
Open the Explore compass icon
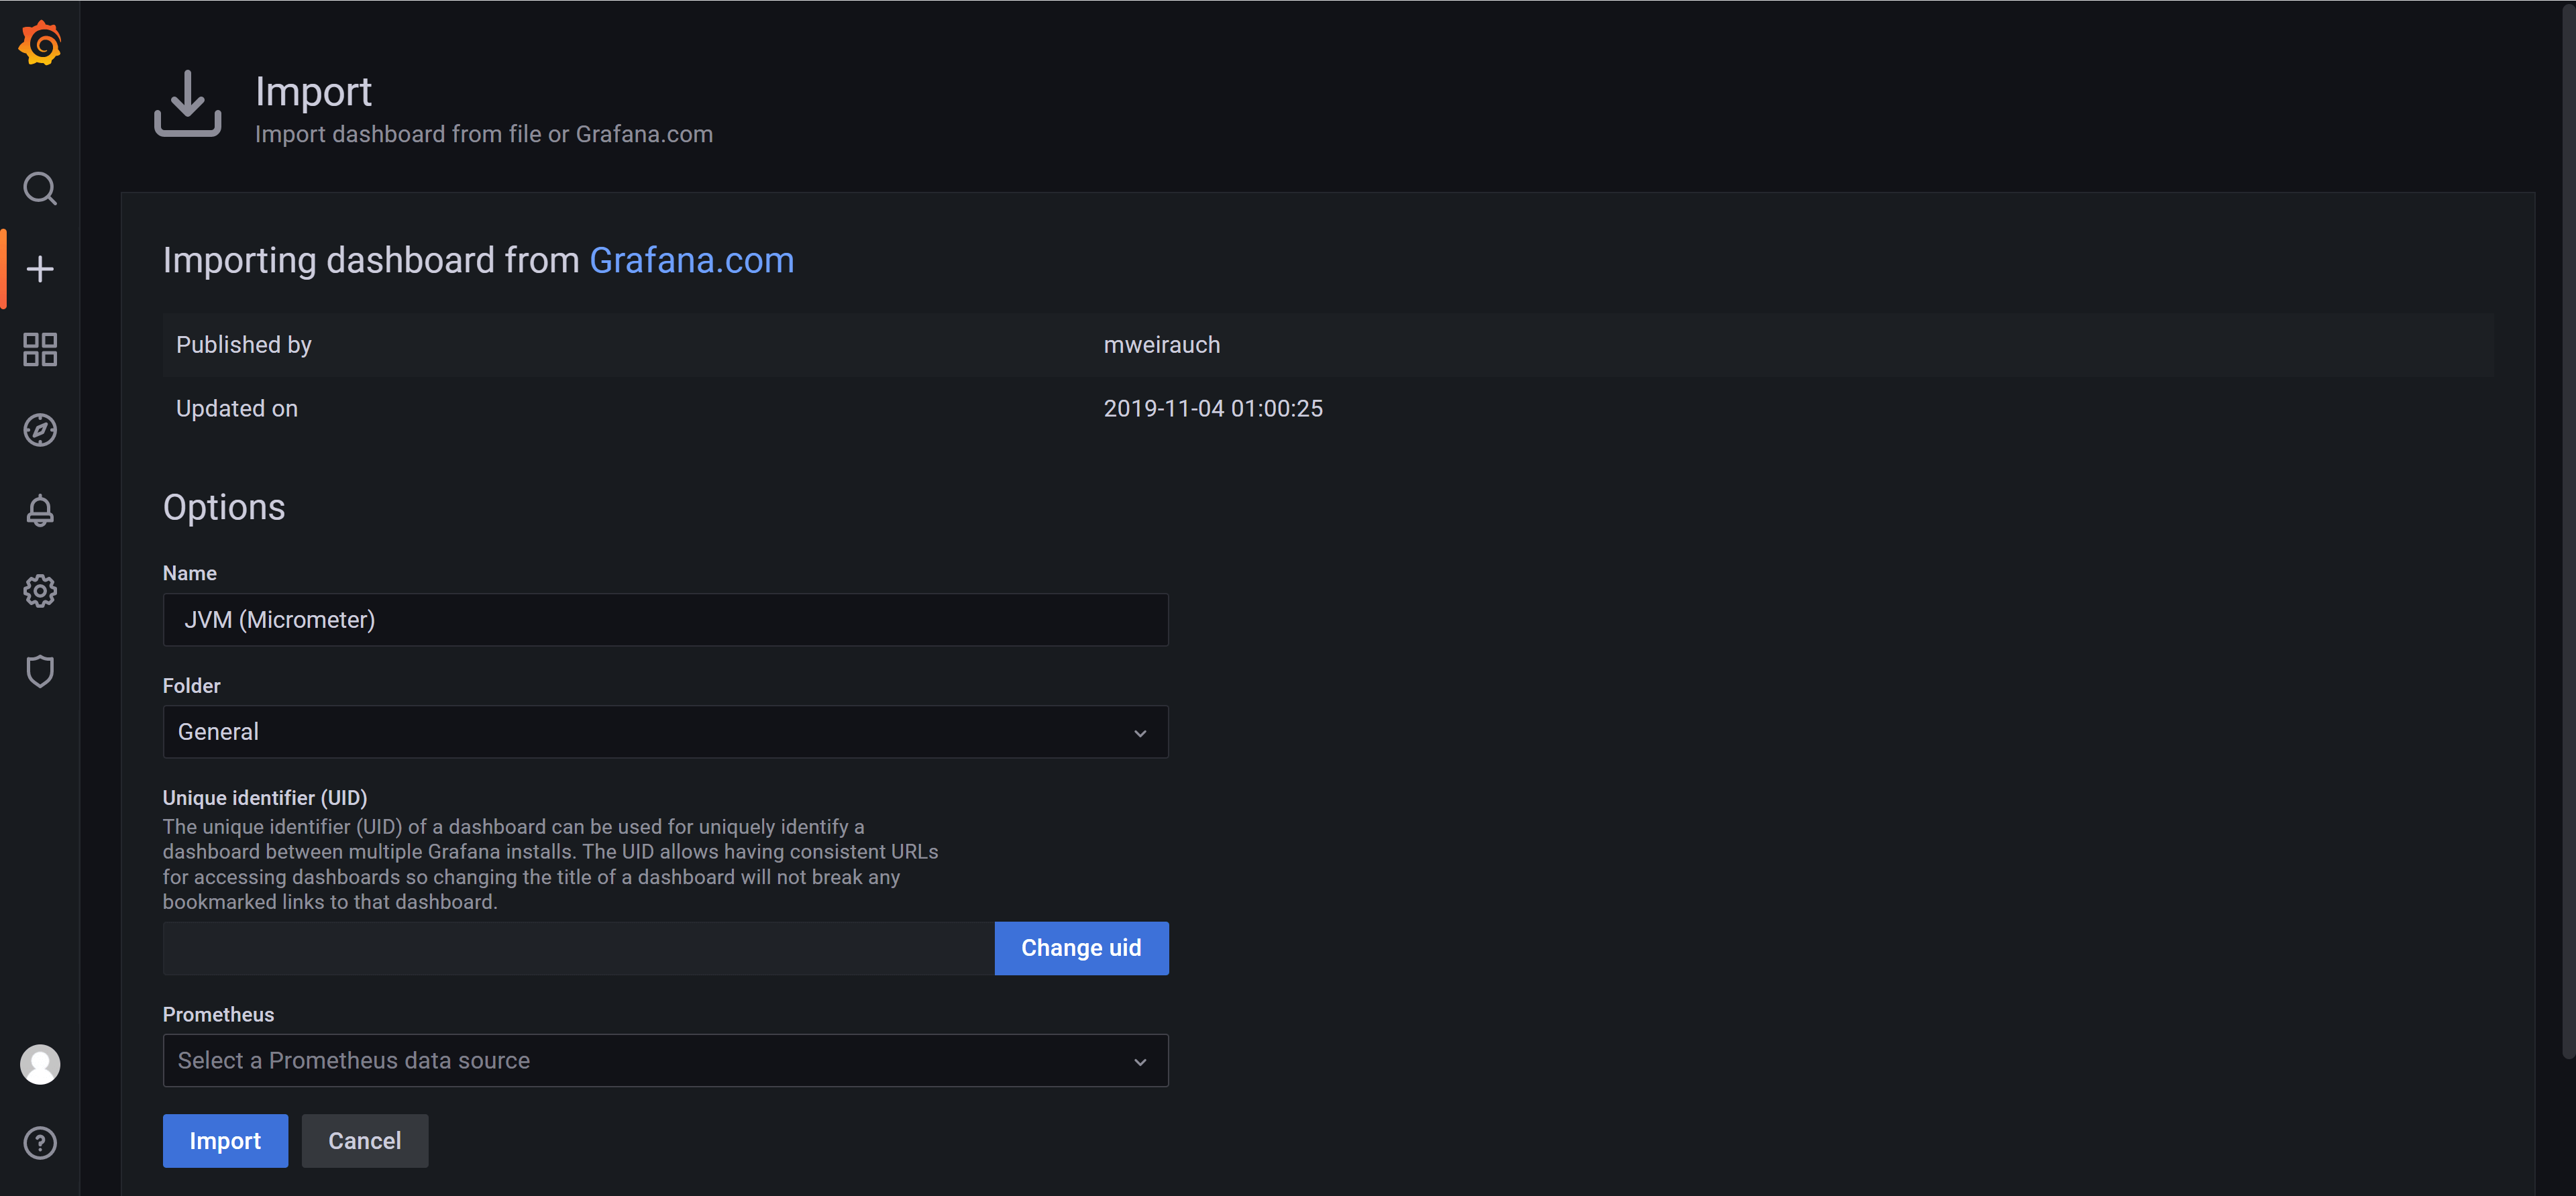(40, 430)
